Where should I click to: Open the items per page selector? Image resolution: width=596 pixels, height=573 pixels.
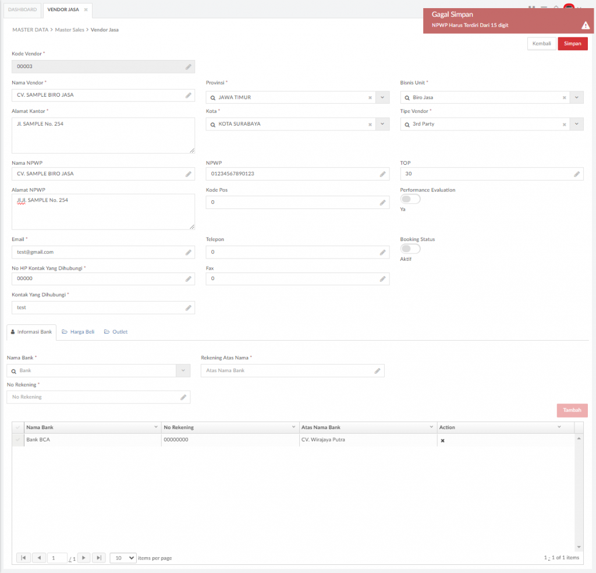click(123, 558)
